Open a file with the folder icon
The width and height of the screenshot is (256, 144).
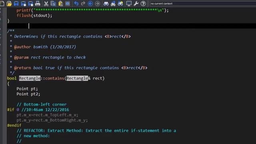[x=9, y=4]
